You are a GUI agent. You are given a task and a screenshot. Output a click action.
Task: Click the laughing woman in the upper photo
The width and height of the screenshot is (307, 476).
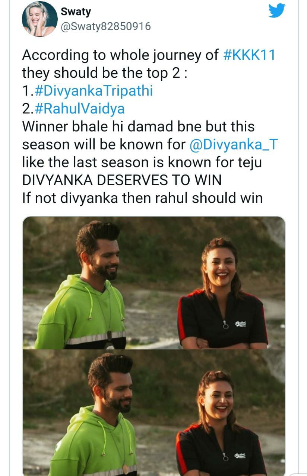point(223,294)
